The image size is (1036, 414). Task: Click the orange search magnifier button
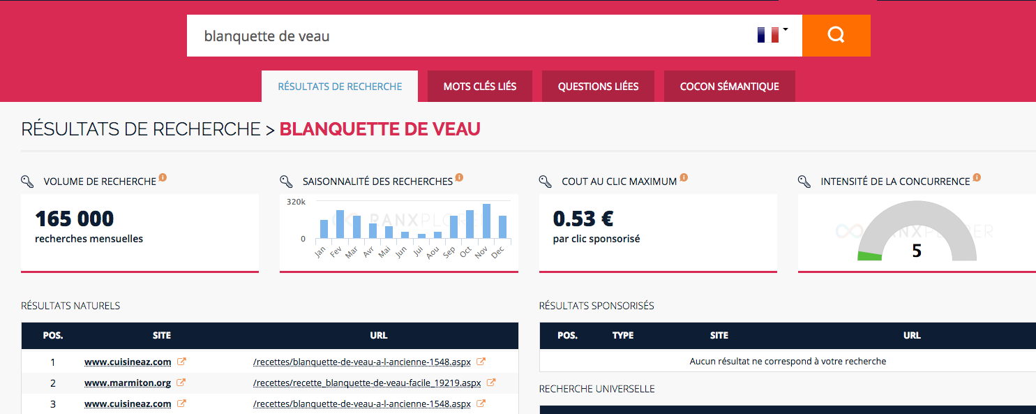coord(836,36)
